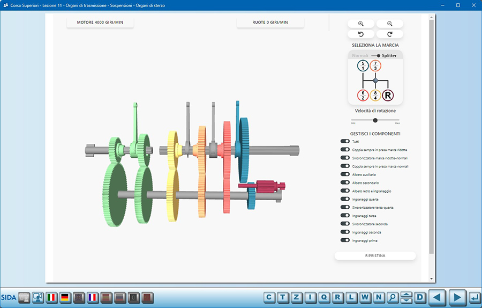
Task: Rotate the gearbox model clockwise
Action: pos(389,34)
